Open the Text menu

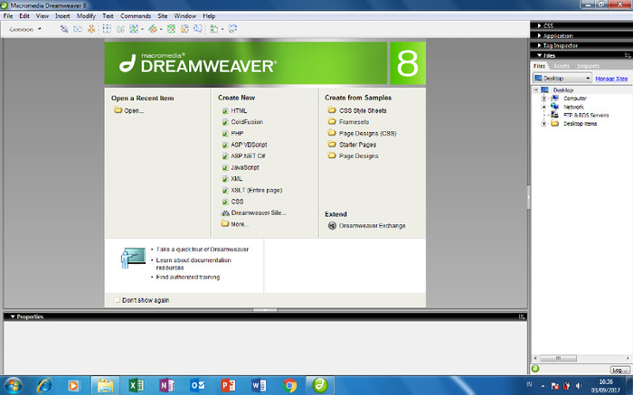pyautogui.click(x=108, y=16)
